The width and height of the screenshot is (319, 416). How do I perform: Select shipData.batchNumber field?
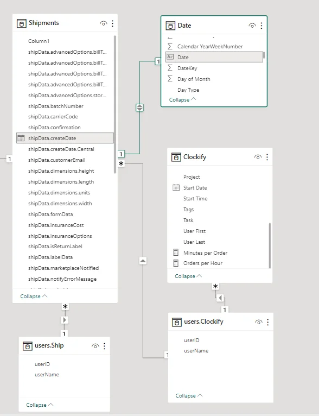56,106
